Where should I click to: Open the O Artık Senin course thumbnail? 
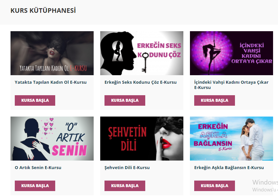52,139
